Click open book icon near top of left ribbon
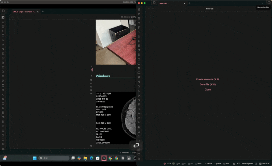 coord(3,22)
